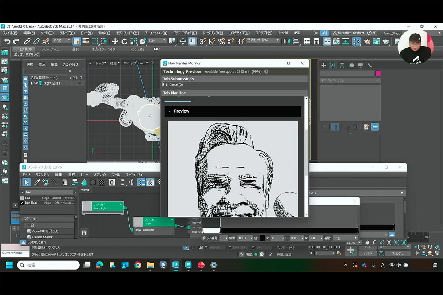
Task: Select the Move tool
Action: (115, 41)
